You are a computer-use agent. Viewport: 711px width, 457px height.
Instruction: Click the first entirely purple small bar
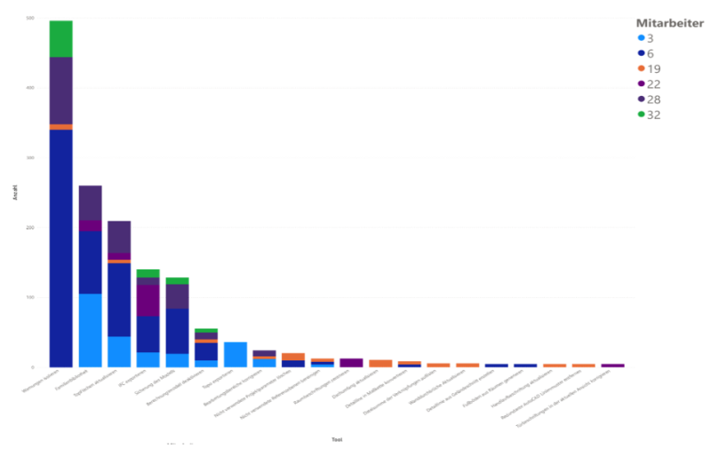click(351, 362)
